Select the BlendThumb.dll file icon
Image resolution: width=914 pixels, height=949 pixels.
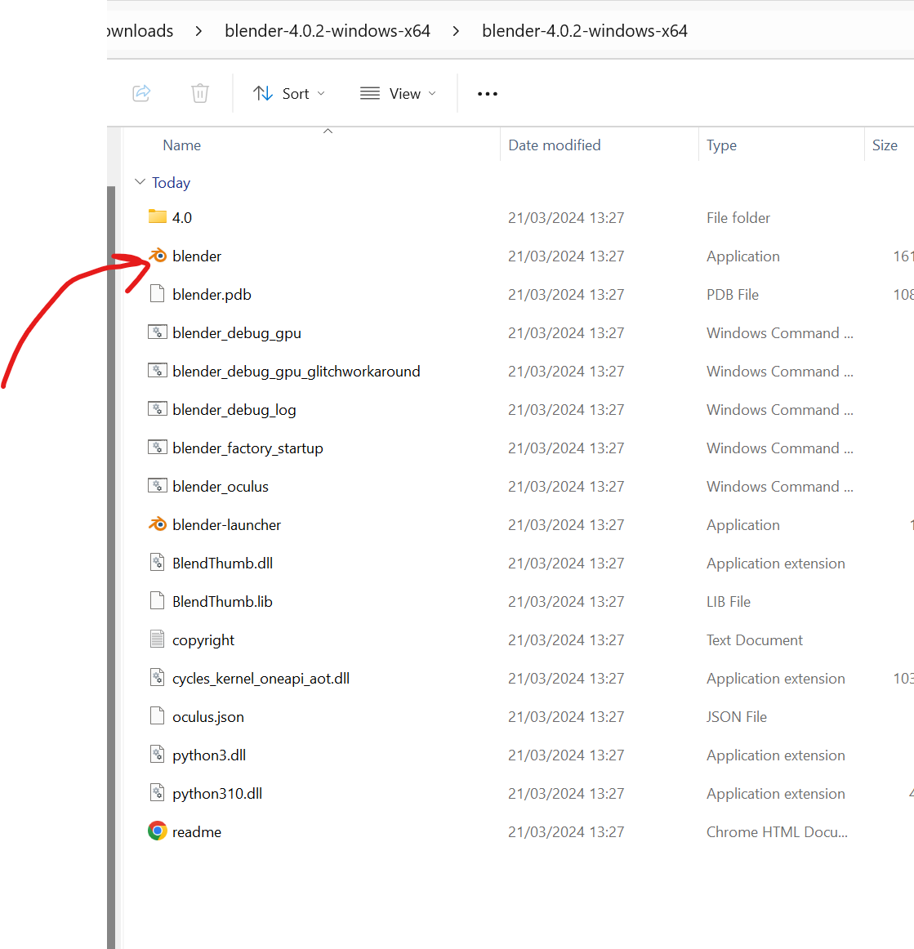(x=158, y=562)
